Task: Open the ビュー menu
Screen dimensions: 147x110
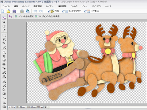Action: pos(85,6)
